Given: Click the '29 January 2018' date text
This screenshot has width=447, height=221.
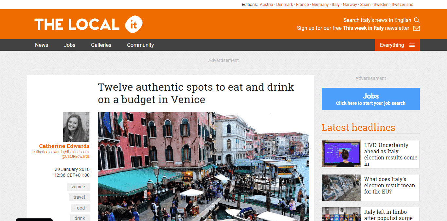Looking at the screenshot, I should click(x=72, y=169).
